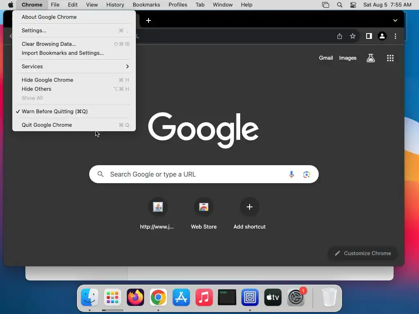This screenshot has width=419, height=314.
Task: Open the File menu
Action: (x=55, y=5)
